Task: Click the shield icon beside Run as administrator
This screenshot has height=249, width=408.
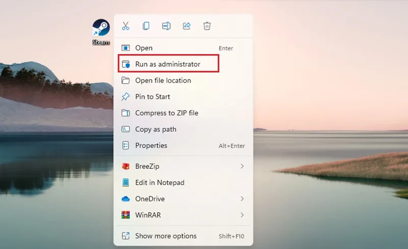Action: 125,64
